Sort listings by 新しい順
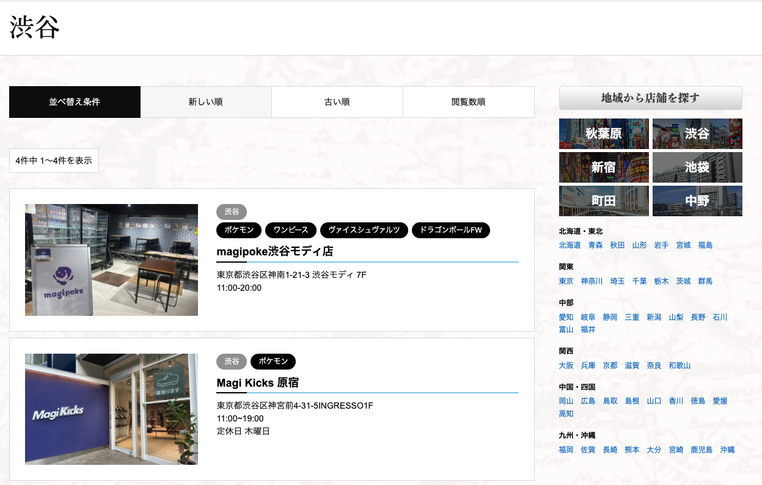The height and width of the screenshot is (485, 762). click(206, 102)
